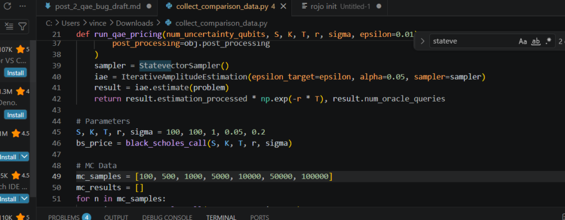Click unsaved dot on rojo init tab
The height and width of the screenshot is (220, 565).
click(x=379, y=7)
